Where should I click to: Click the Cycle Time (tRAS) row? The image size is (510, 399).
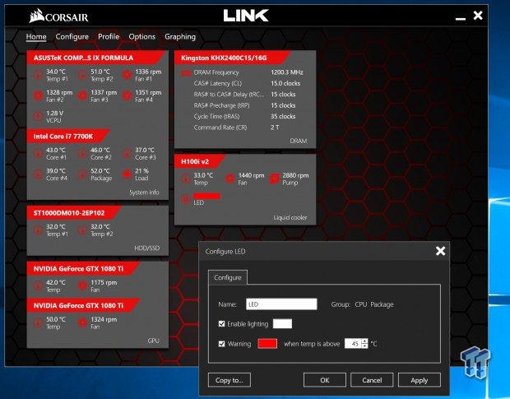click(245, 117)
